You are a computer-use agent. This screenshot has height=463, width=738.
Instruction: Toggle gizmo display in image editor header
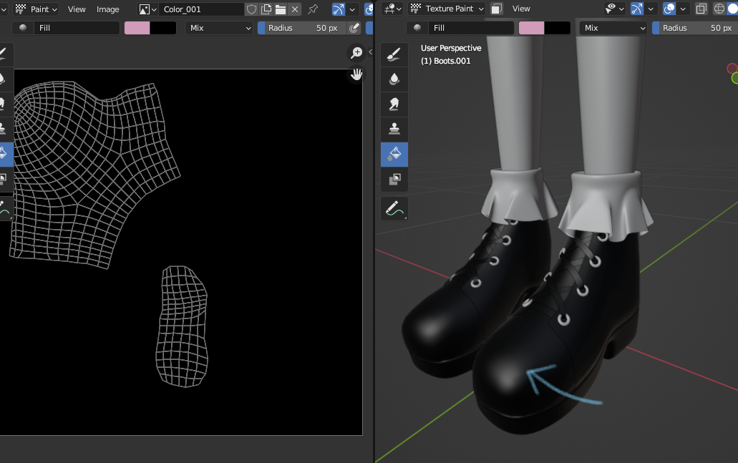click(339, 9)
